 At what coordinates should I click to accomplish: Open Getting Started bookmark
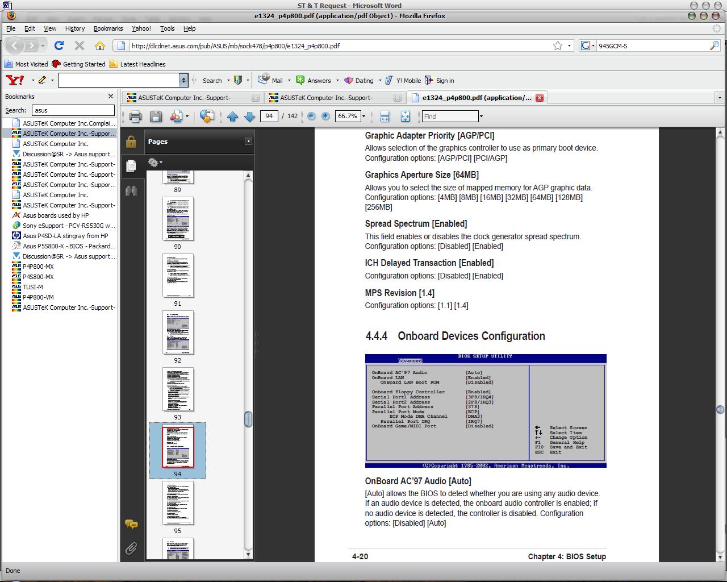pyautogui.click(x=78, y=64)
